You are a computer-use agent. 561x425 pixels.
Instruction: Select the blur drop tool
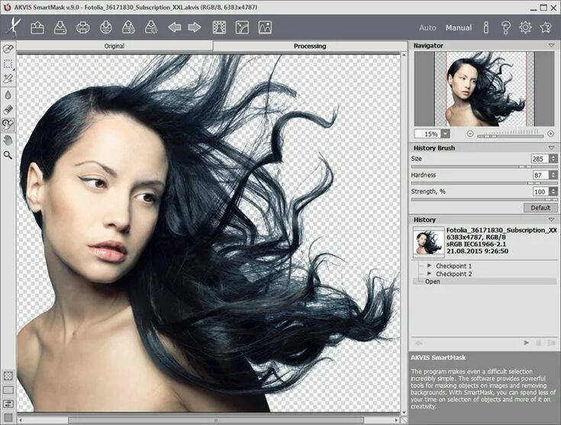pos(8,95)
